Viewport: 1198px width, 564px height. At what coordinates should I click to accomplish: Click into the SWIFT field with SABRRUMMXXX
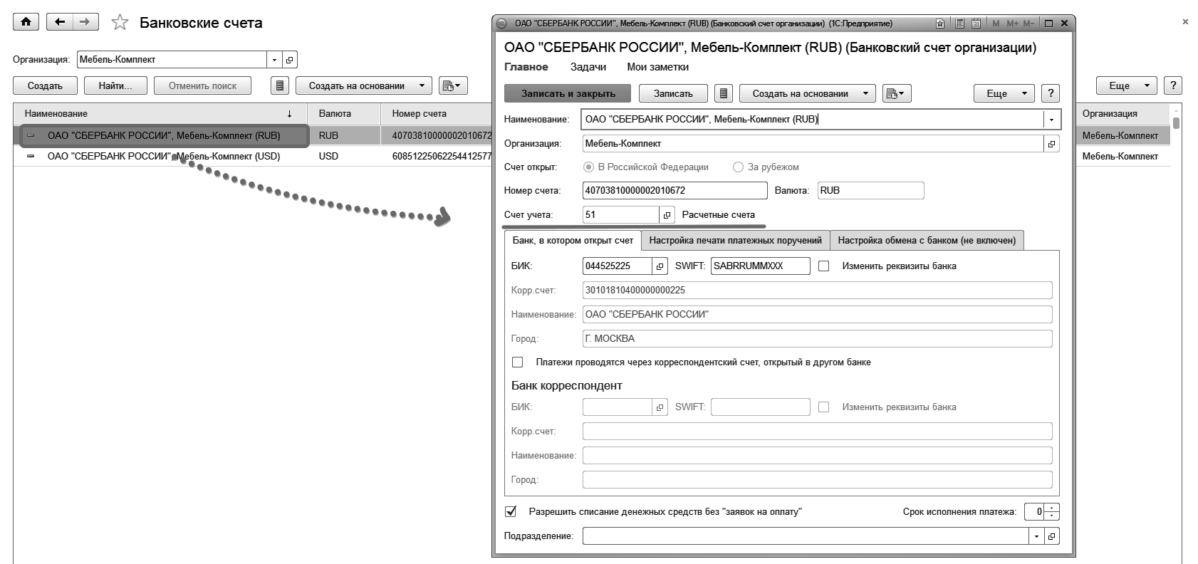pyautogui.click(x=760, y=266)
